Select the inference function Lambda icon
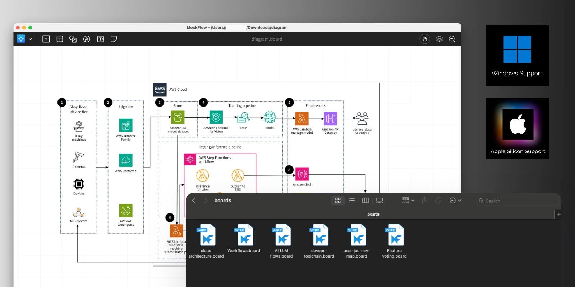Image resolution: width=575 pixels, height=287 pixels. tap(202, 175)
